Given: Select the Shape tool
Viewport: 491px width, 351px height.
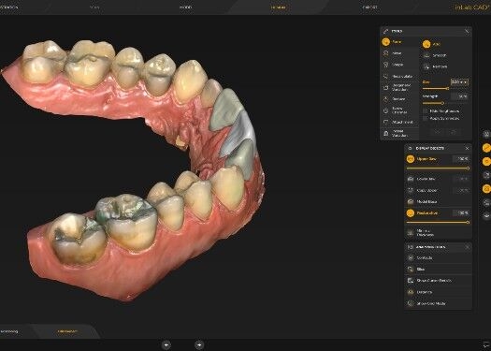Looking at the screenshot, I should (399, 65).
